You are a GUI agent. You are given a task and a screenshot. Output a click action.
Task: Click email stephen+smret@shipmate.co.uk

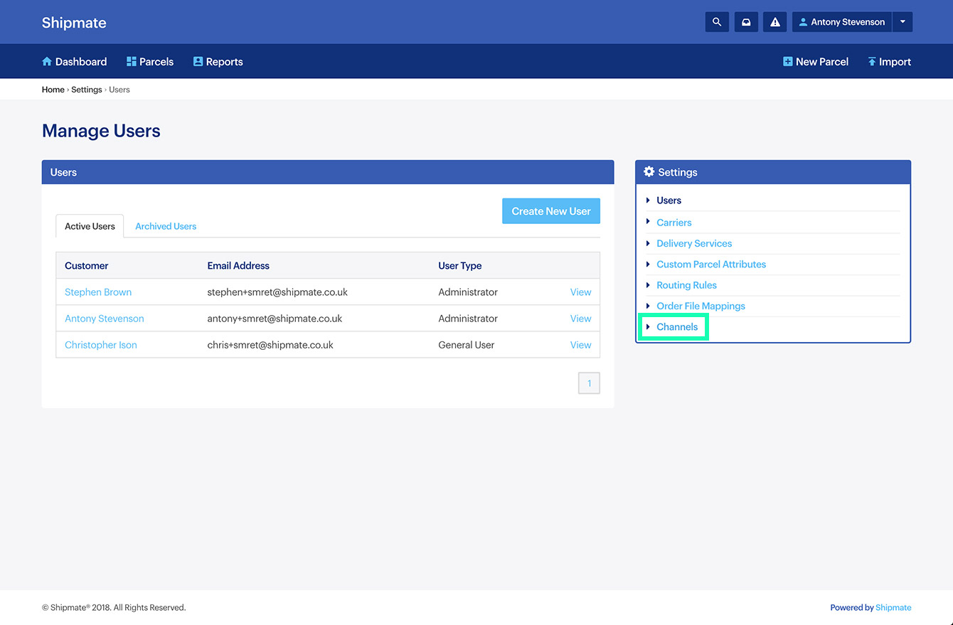point(277,292)
